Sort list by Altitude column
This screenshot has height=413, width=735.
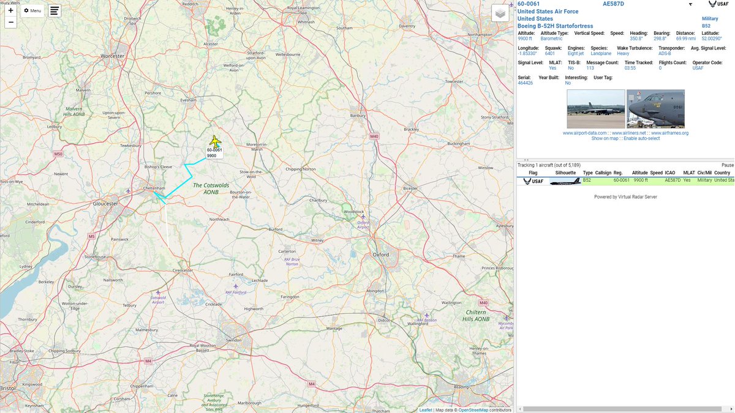639,173
